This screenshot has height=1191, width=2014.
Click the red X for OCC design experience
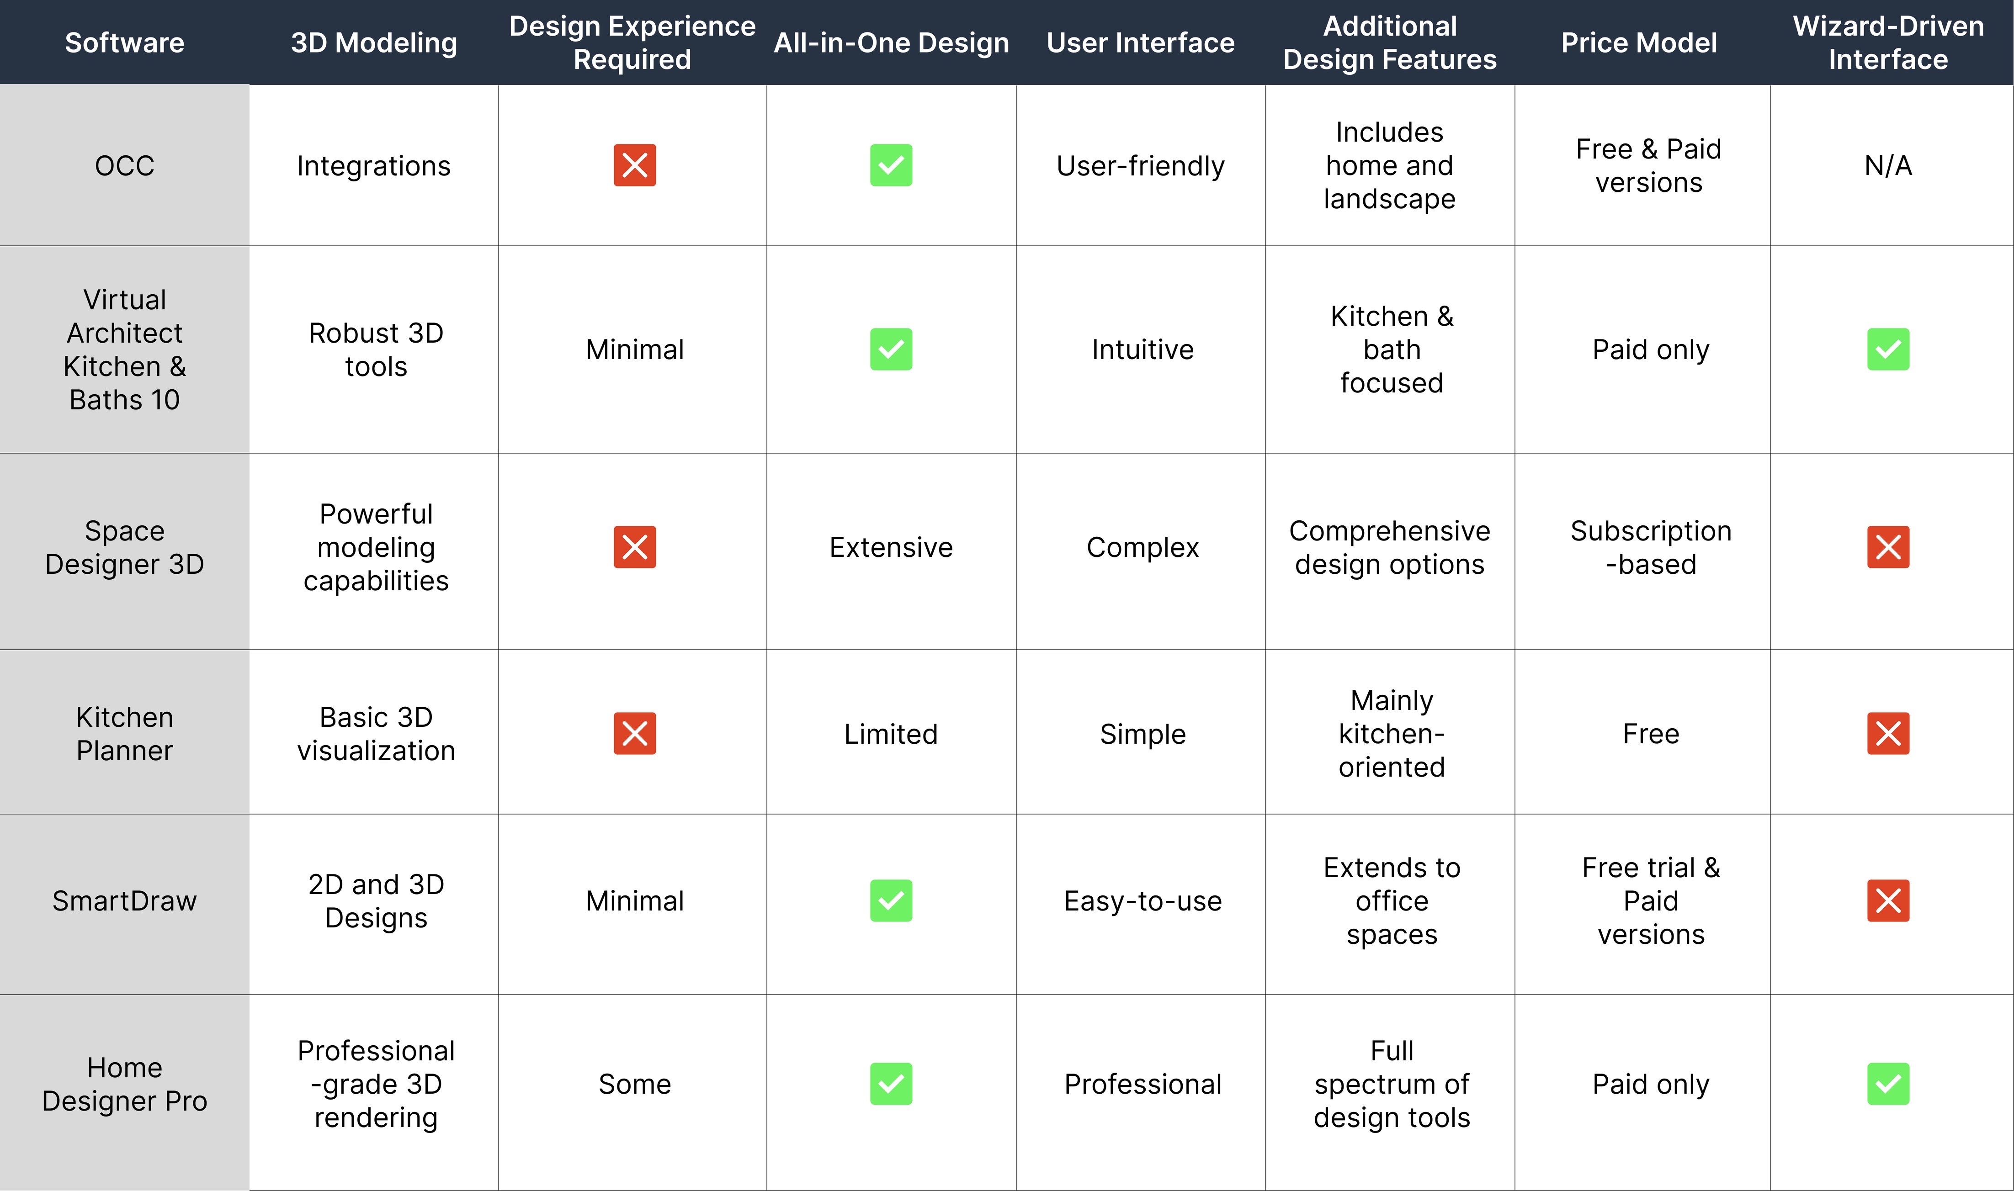(x=634, y=165)
